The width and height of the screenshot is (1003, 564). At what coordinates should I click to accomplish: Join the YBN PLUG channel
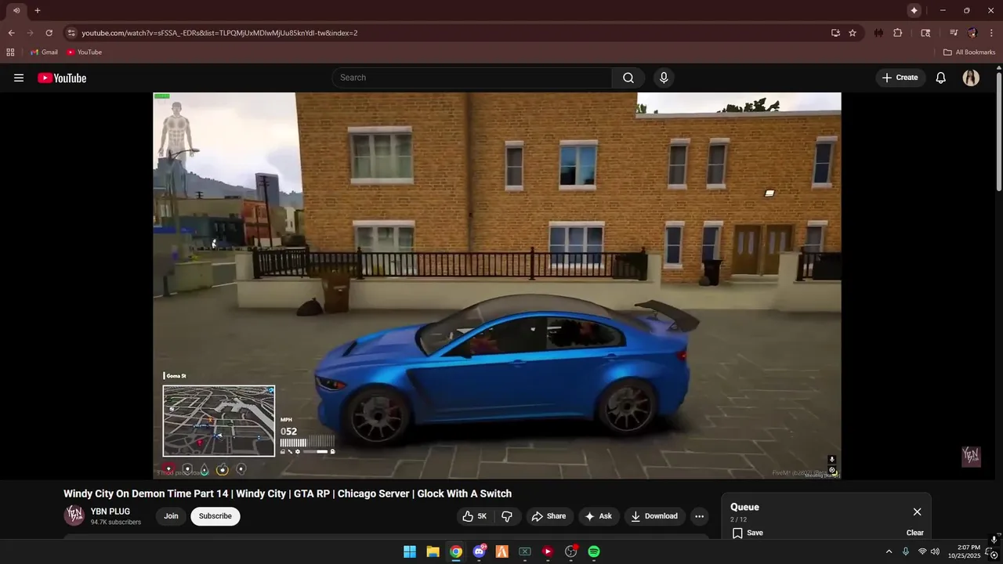pos(171,516)
